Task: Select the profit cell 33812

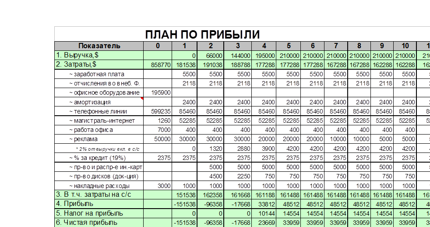Action: coord(264,204)
